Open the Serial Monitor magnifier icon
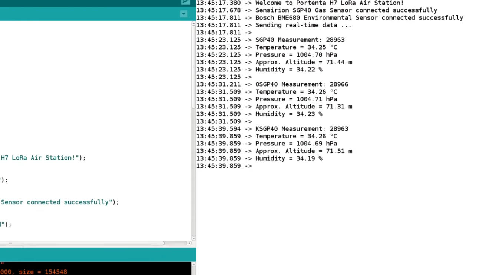Screen dimensions: 486x275 point(185,2)
